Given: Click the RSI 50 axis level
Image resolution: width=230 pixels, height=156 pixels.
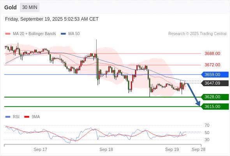Looking at the screenshot, I should 207,133.
